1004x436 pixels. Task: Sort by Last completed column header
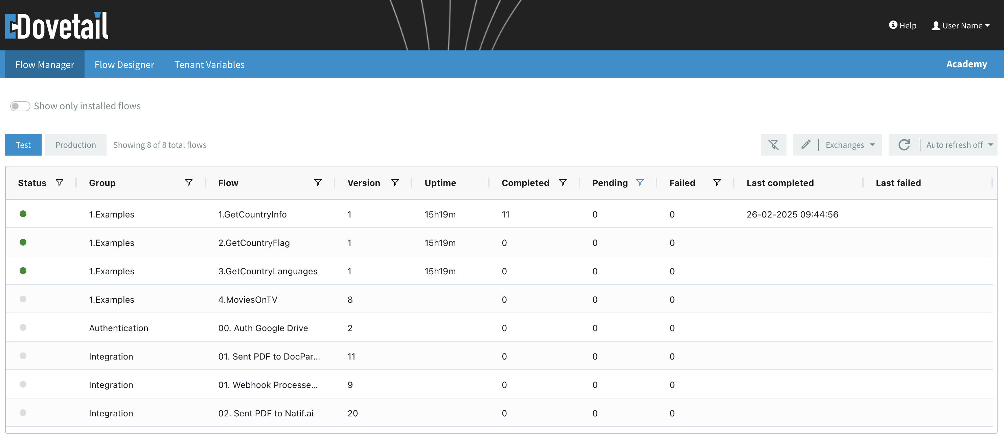tap(780, 183)
